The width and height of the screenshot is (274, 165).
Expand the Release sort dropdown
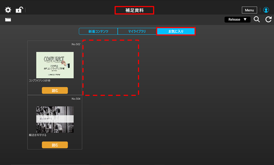pyautogui.click(x=237, y=20)
